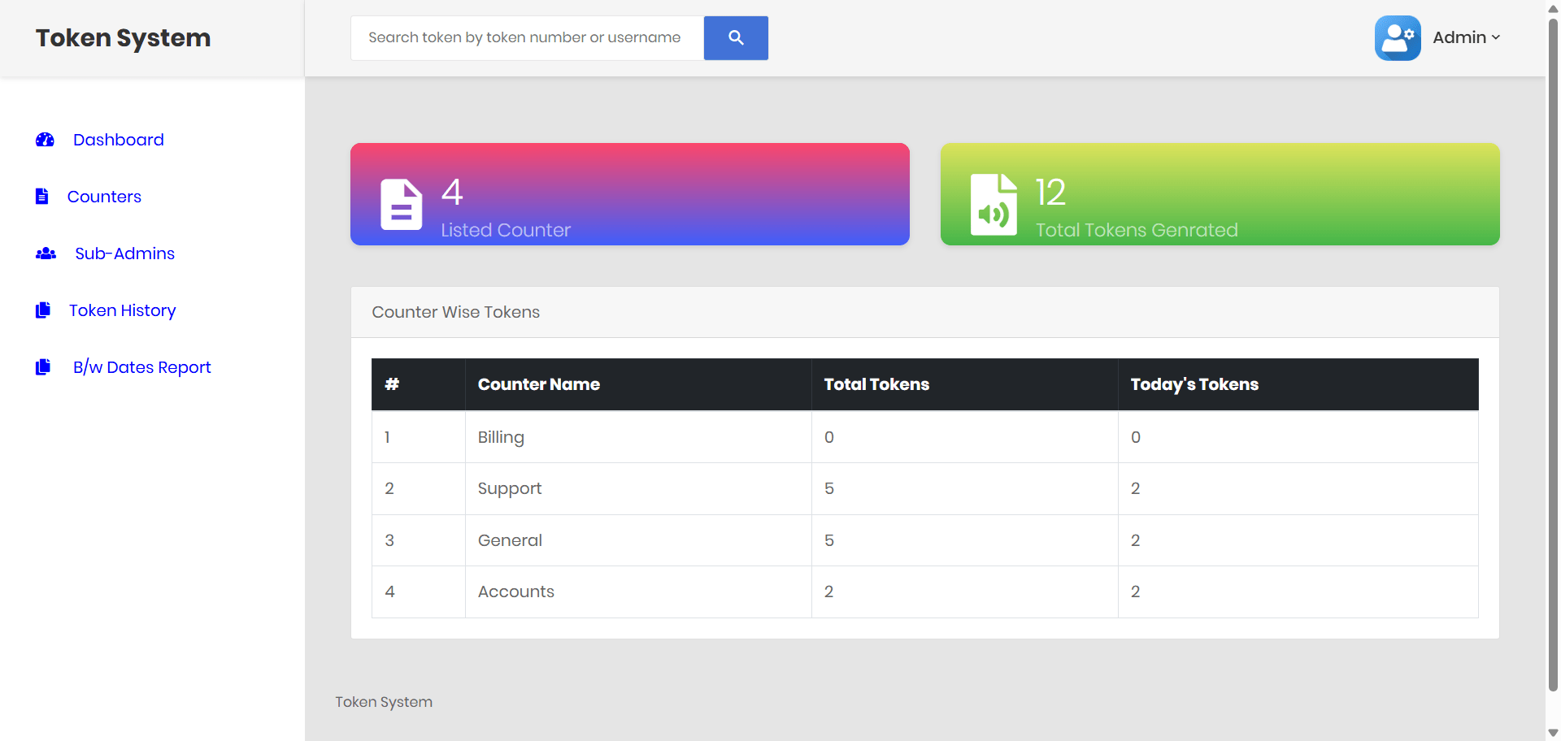1561x741 pixels.
Task: Click the document icon on Listed Counter card
Action: [401, 205]
